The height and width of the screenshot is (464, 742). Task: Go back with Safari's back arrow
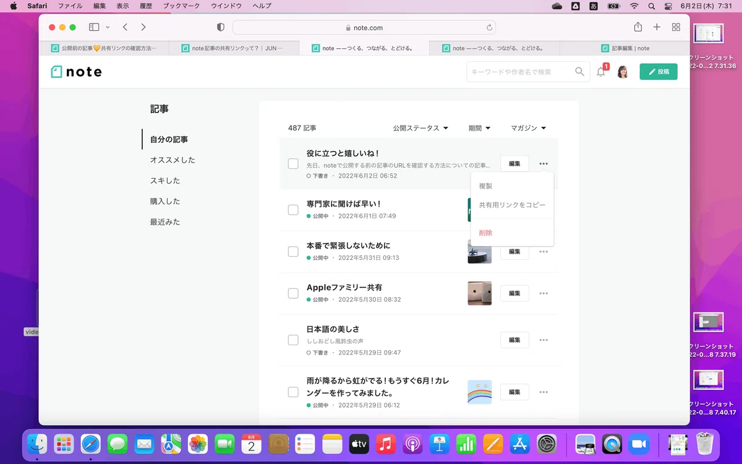tap(125, 27)
